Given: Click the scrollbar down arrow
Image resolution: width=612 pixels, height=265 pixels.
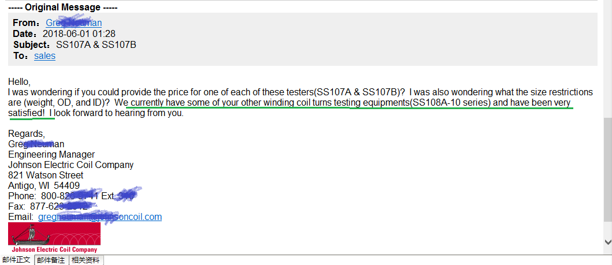Looking at the screenshot, I should click(x=608, y=242).
